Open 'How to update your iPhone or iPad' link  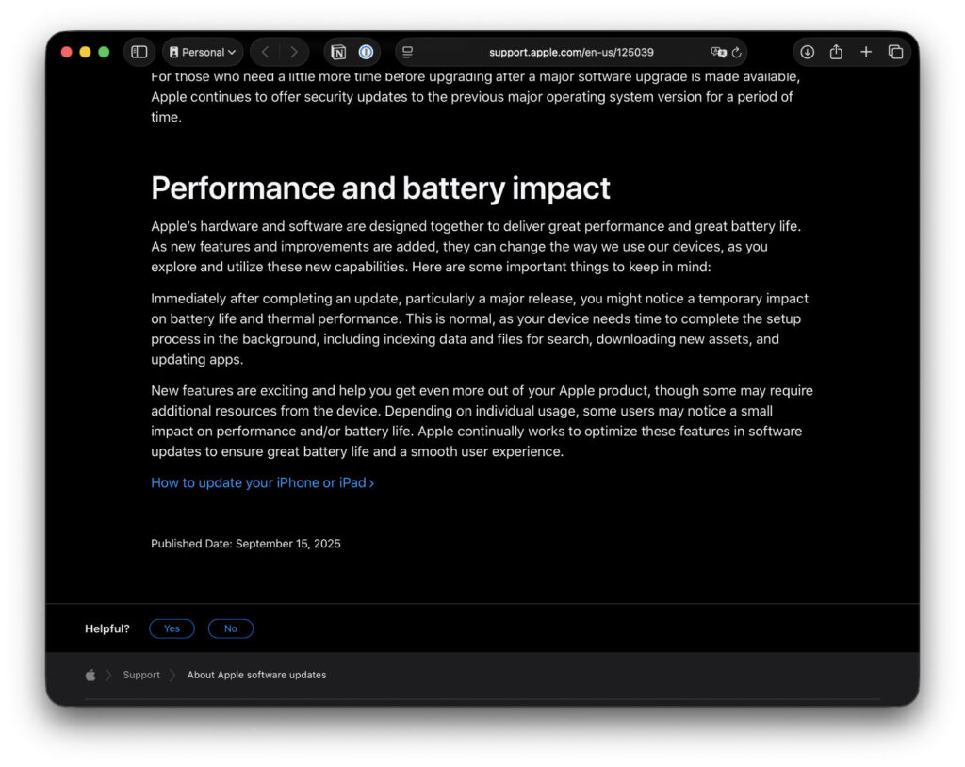click(262, 482)
